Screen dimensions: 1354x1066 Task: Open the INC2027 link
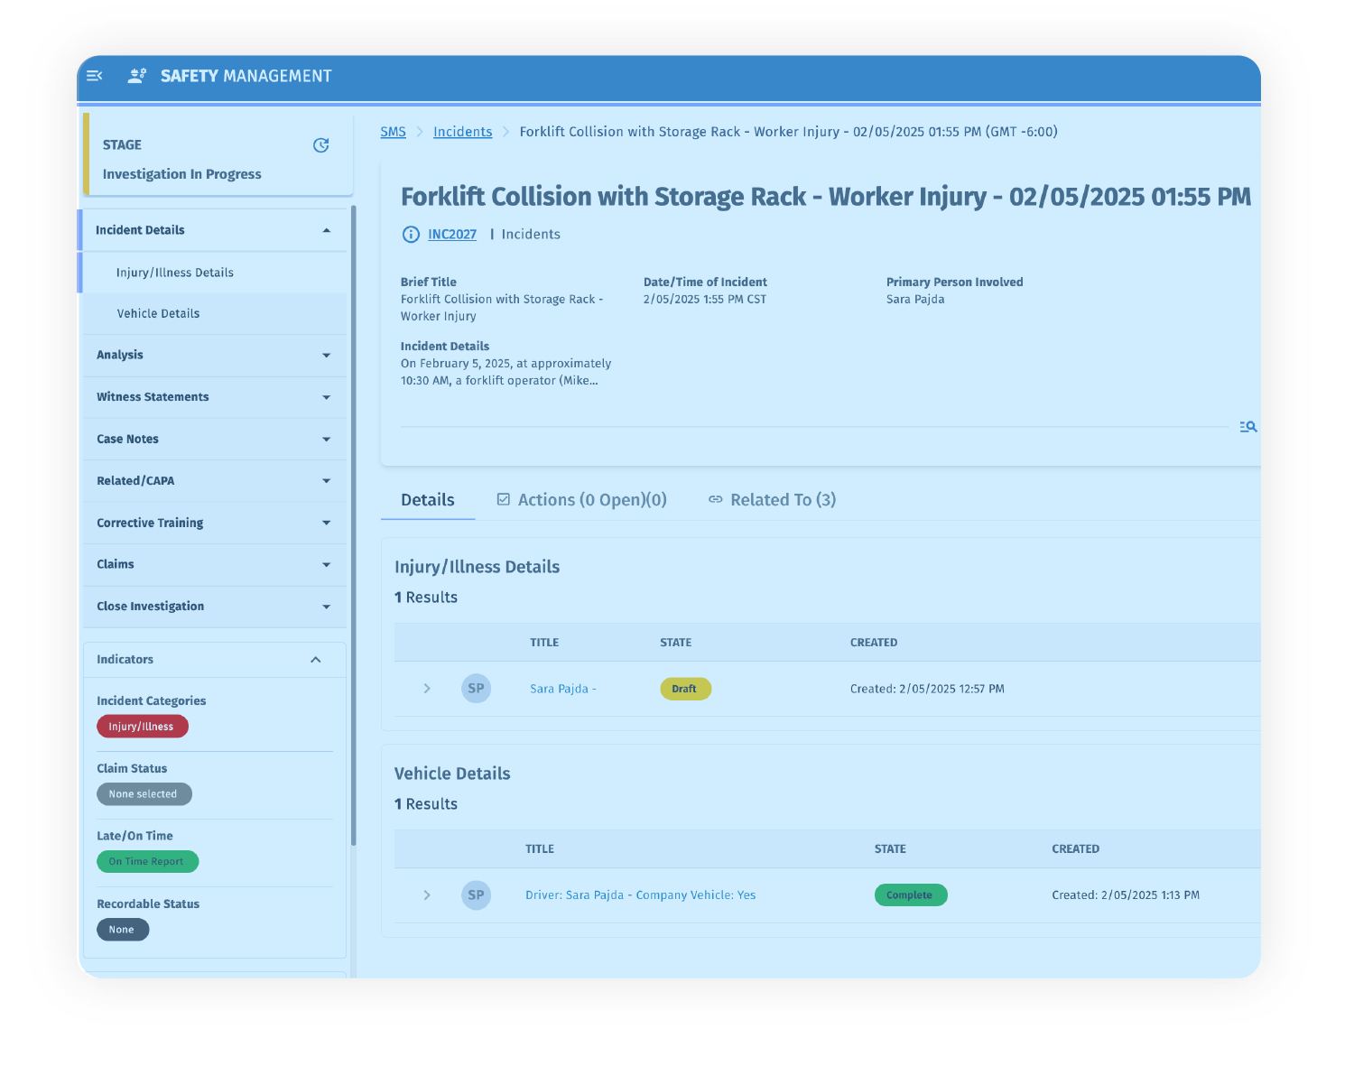452,235
